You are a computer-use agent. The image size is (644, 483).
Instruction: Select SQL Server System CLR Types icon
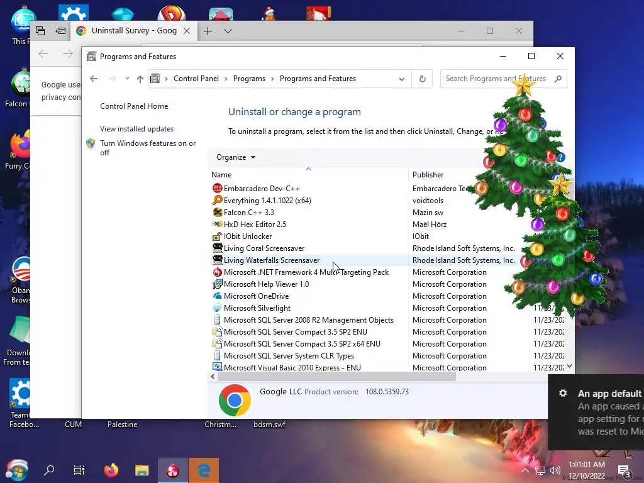[x=217, y=355]
